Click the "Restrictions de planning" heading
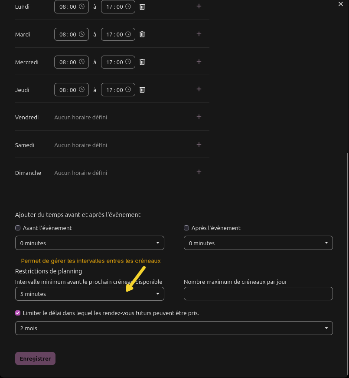 (49, 271)
